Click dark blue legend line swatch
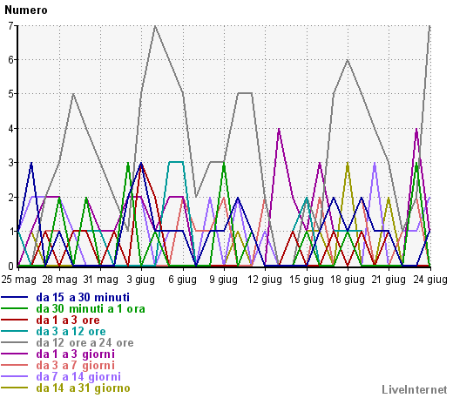Screen dimensions: 453x398 [15, 297]
